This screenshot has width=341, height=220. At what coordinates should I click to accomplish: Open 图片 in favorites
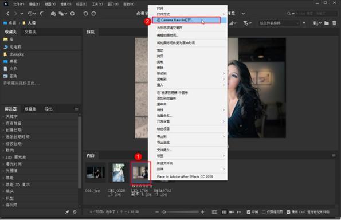13,76
